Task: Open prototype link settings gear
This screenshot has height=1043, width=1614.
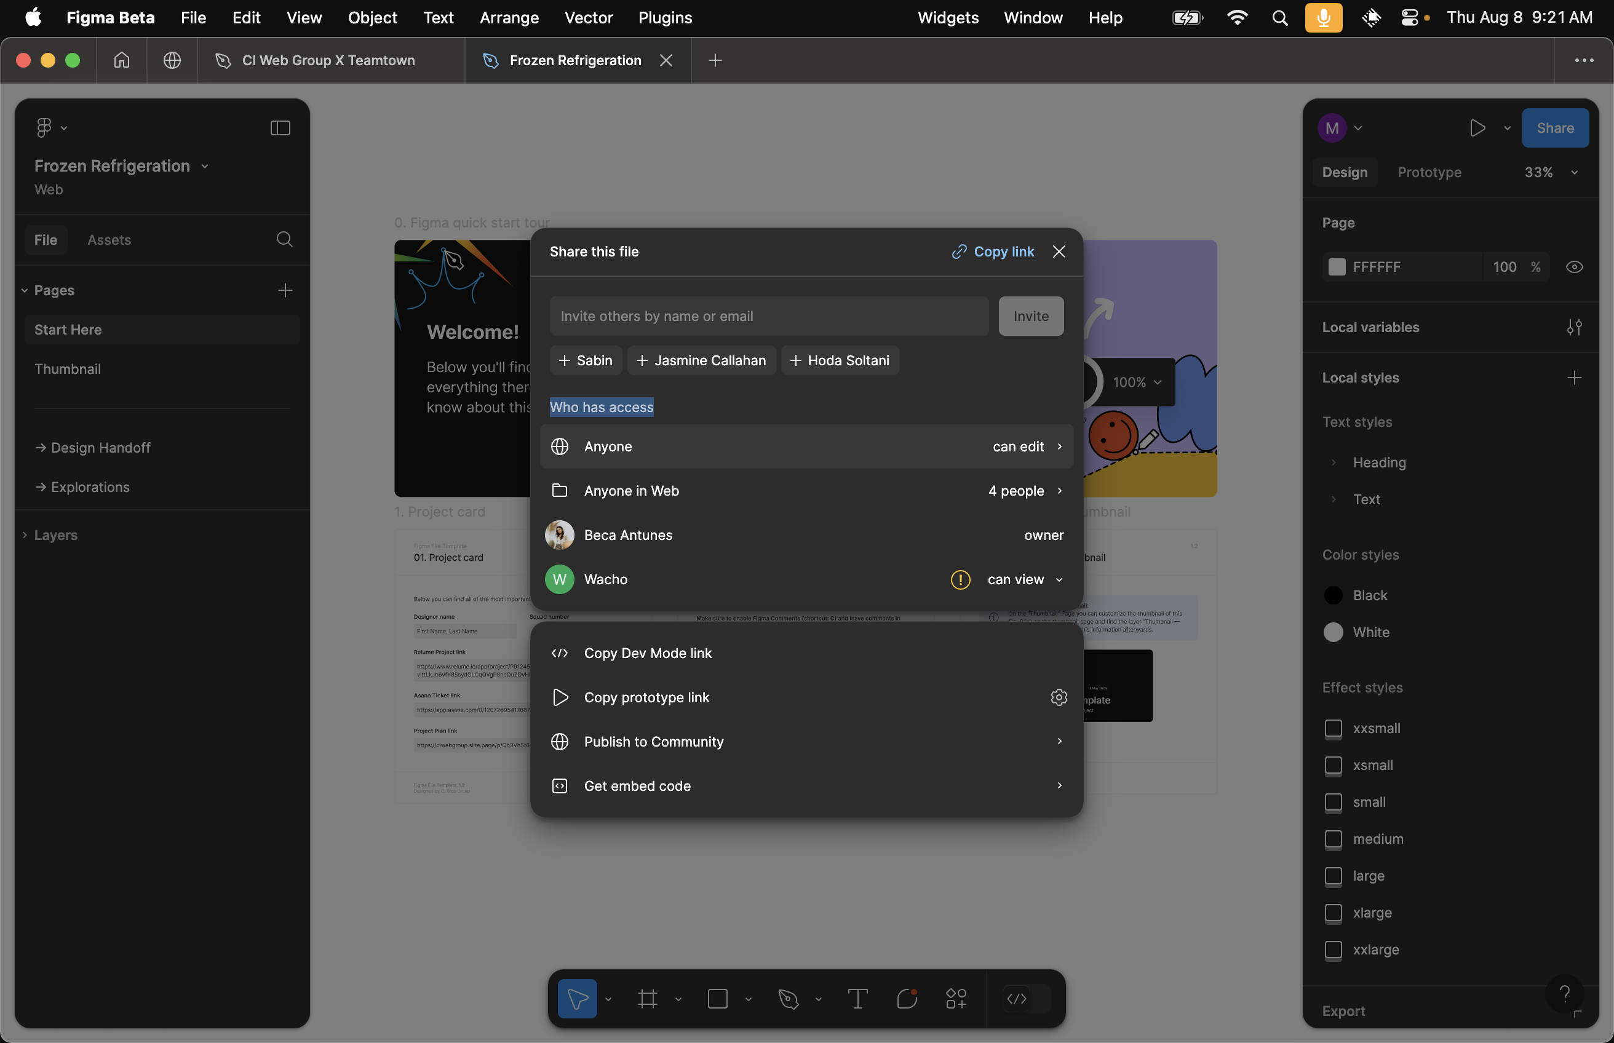Action: [x=1059, y=697]
